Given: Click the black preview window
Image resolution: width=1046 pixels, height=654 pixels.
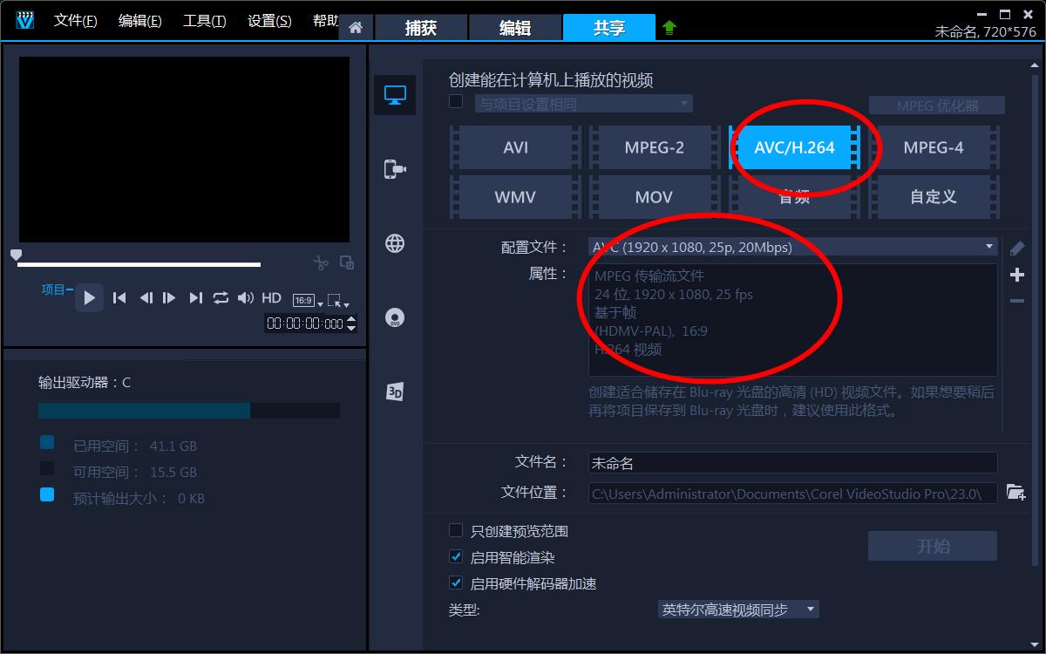Looking at the screenshot, I should (184, 149).
